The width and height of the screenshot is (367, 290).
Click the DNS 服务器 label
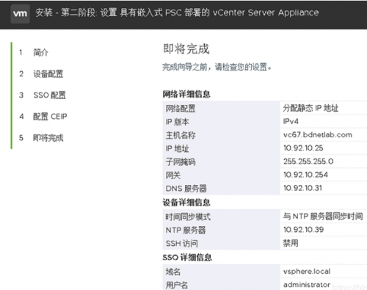pyautogui.click(x=186, y=189)
